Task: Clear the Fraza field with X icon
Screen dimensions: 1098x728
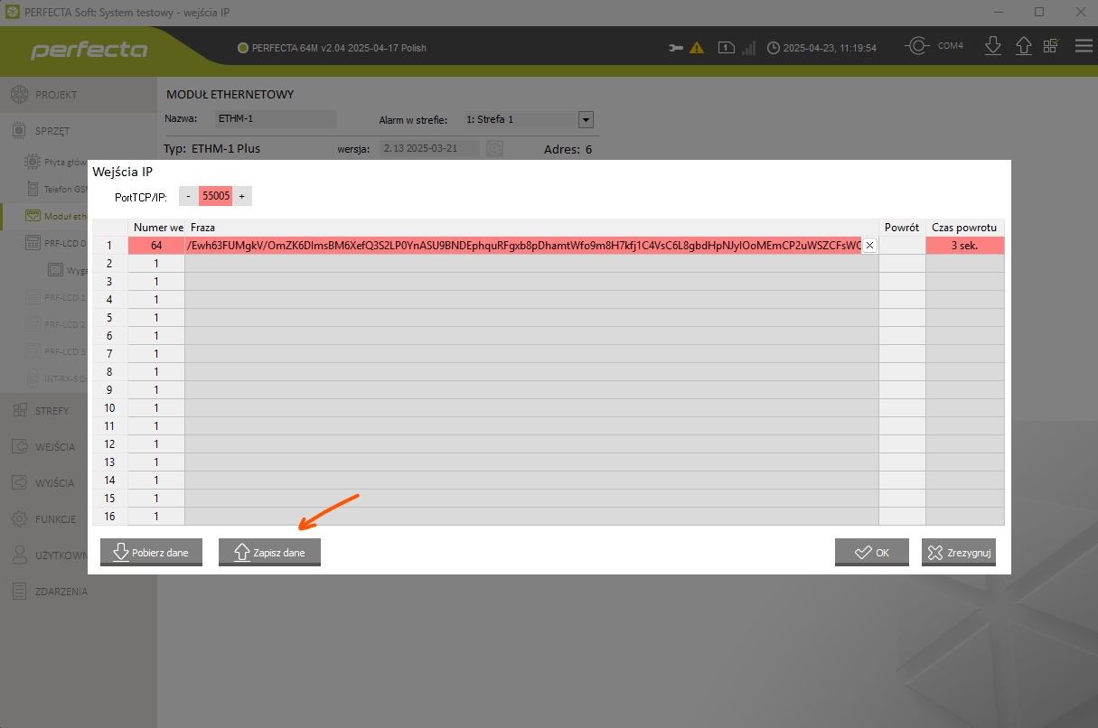Action: click(x=869, y=246)
